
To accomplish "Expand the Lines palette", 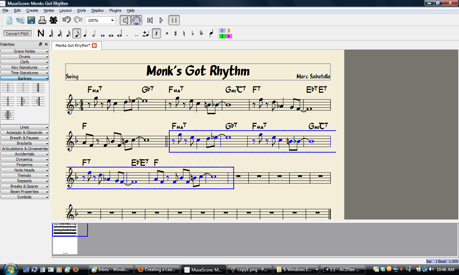I will point(25,127).
